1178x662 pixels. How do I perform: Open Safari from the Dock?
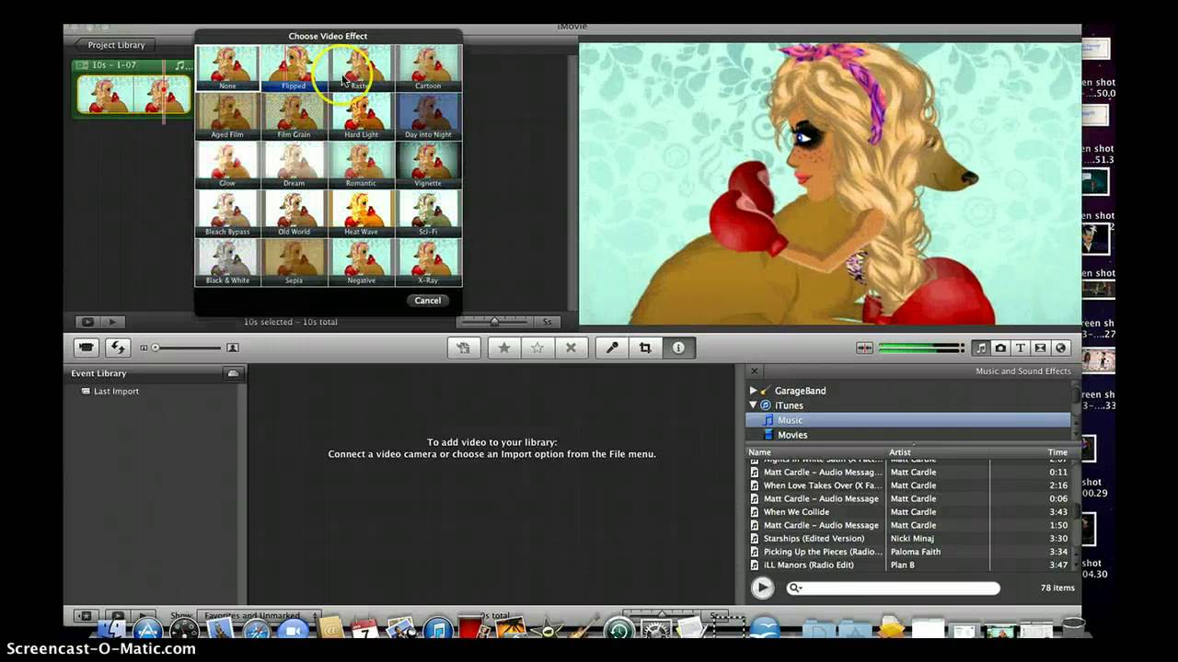[x=257, y=631]
